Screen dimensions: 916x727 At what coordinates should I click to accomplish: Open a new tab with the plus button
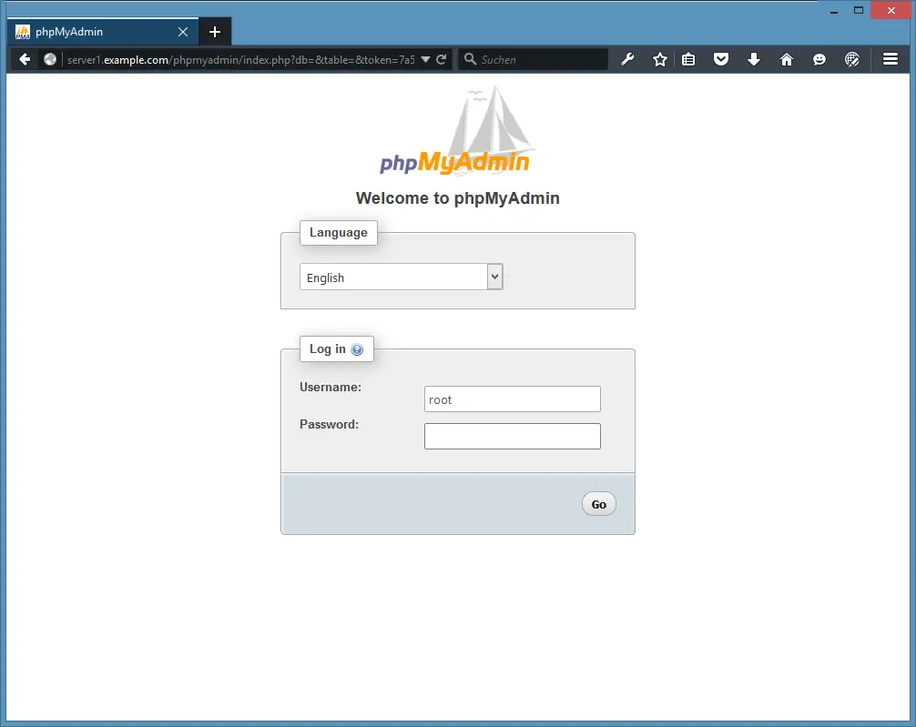[215, 32]
